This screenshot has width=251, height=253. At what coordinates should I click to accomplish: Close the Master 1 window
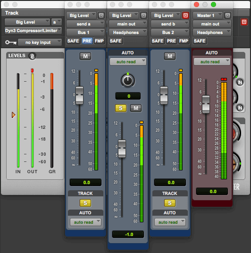coord(196,4)
